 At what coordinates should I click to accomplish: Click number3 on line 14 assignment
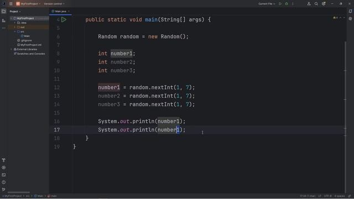click(x=109, y=104)
